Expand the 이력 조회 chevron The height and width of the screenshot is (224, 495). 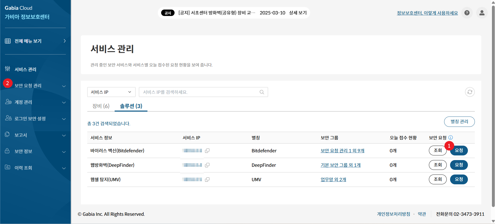tap(64, 168)
